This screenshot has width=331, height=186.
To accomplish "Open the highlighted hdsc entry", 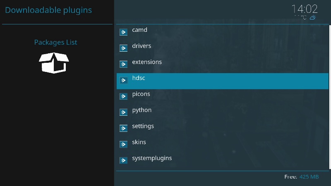I will coord(139,78).
